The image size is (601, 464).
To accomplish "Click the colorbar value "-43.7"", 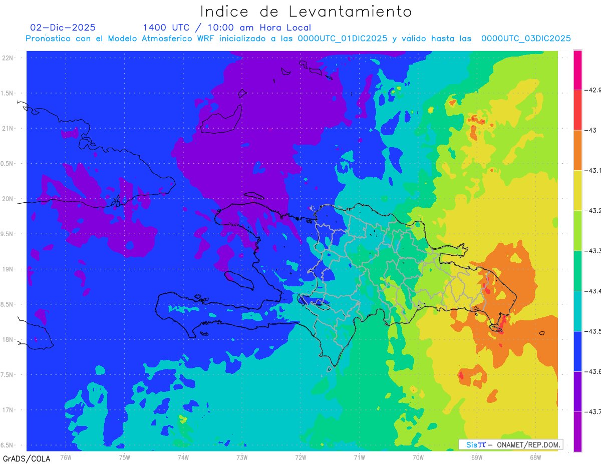I will [x=592, y=411].
